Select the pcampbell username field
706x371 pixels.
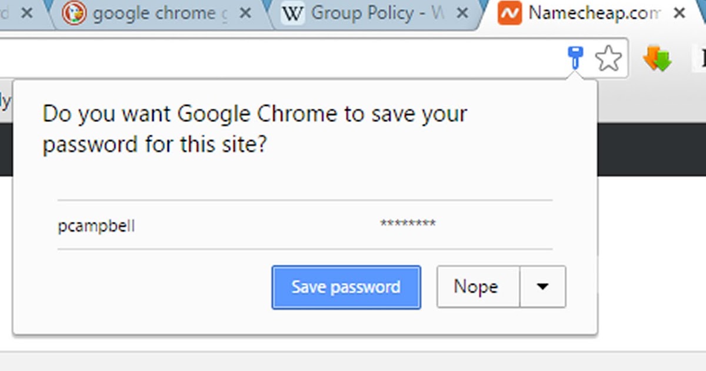[96, 224]
